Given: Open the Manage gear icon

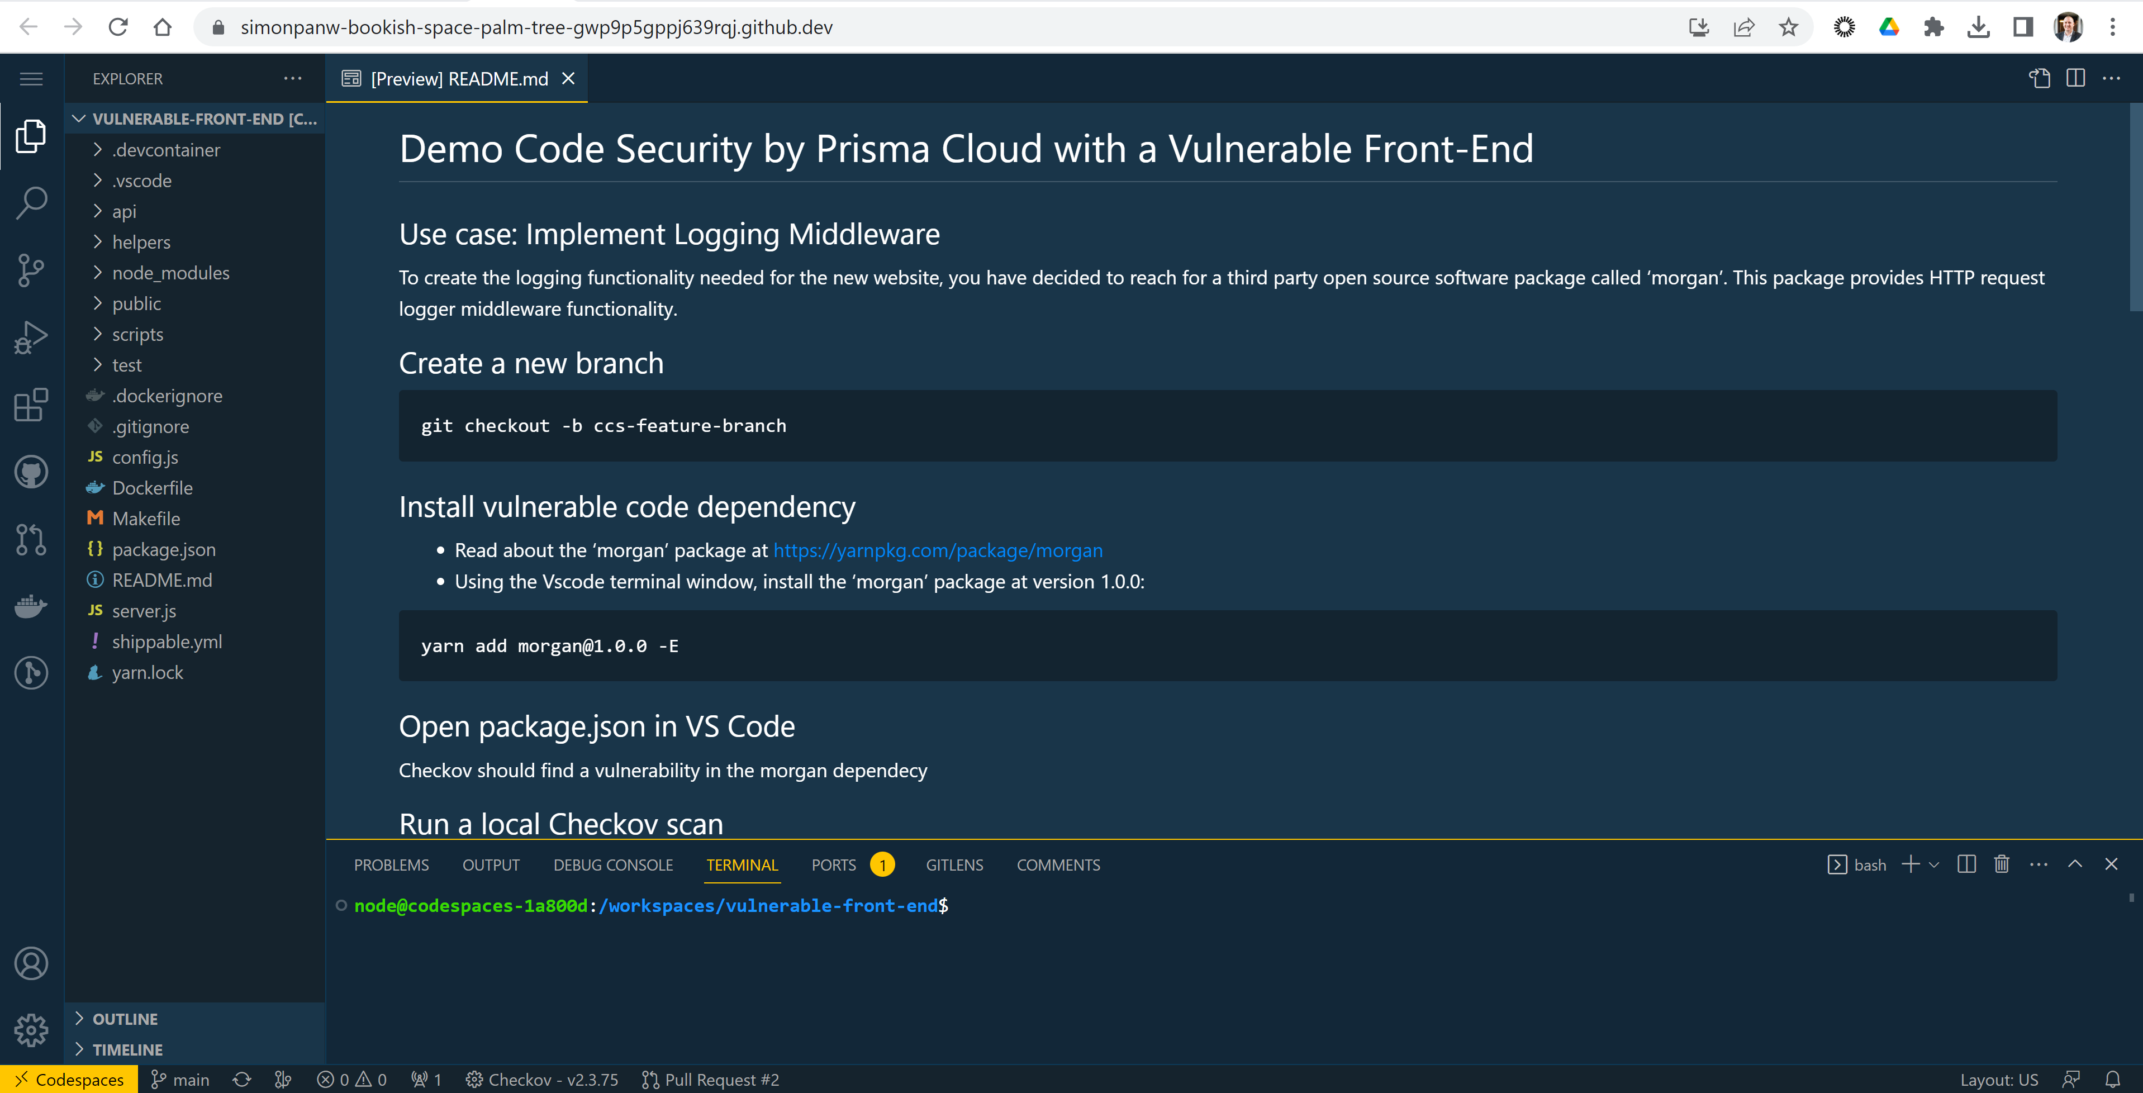Looking at the screenshot, I should tap(31, 1030).
